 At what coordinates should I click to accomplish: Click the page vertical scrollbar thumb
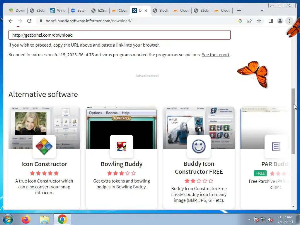(293, 121)
